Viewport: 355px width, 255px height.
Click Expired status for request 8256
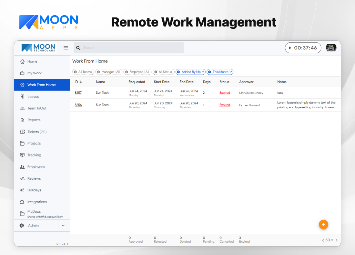(x=225, y=105)
